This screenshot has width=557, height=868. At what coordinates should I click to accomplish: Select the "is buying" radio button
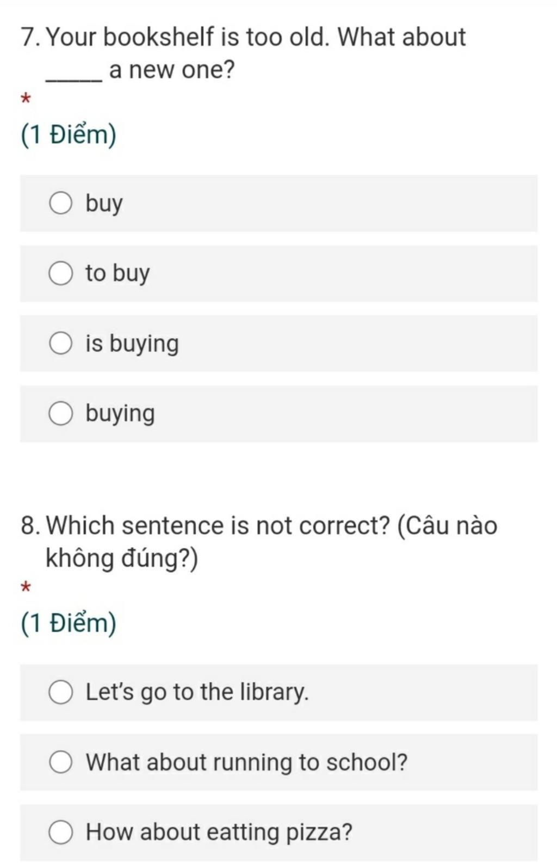pos(60,344)
